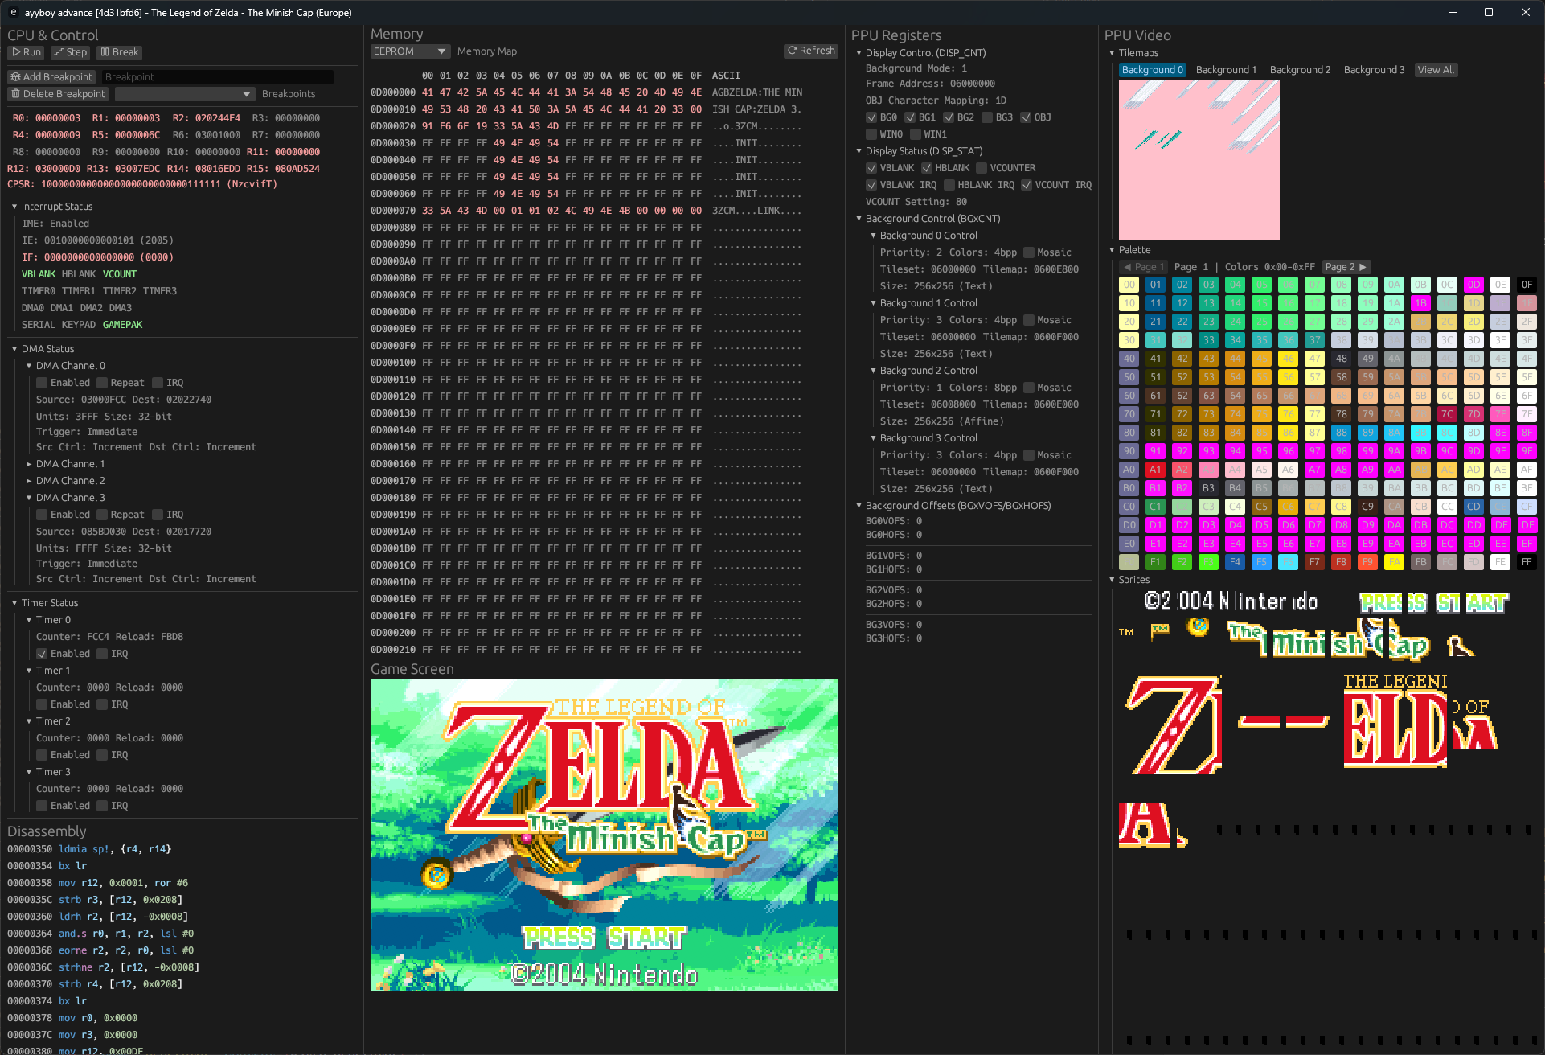Refresh the memory view
The image size is (1545, 1055).
click(811, 51)
